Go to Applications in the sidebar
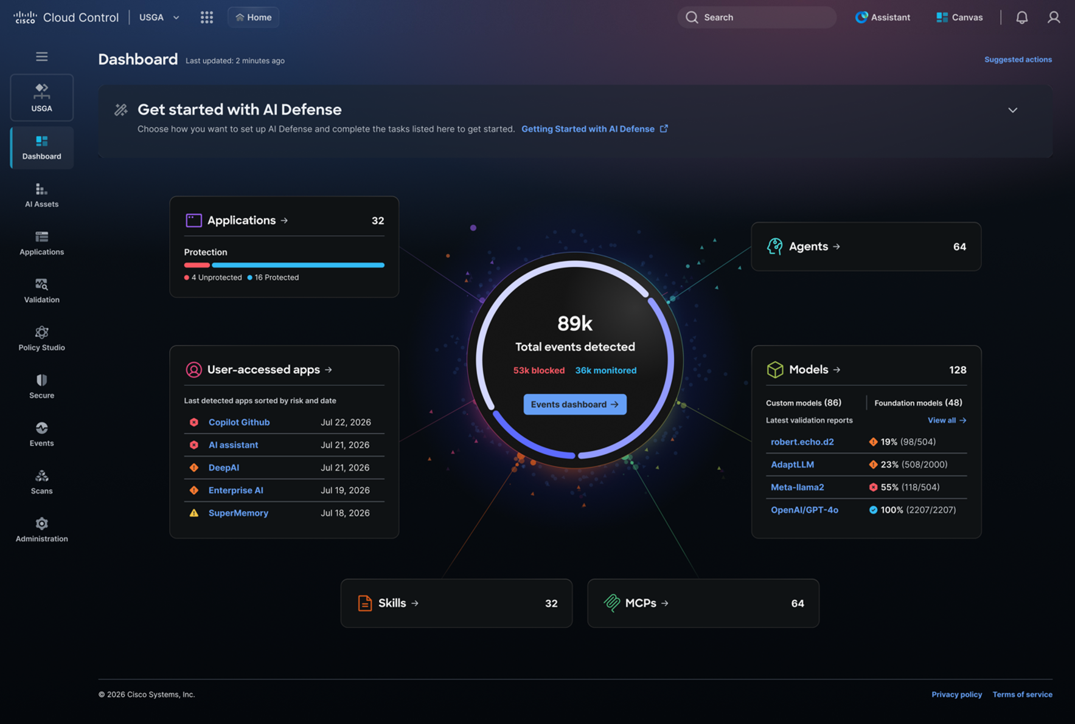The height and width of the screenshot is (724, 1075). coord(41,243)
